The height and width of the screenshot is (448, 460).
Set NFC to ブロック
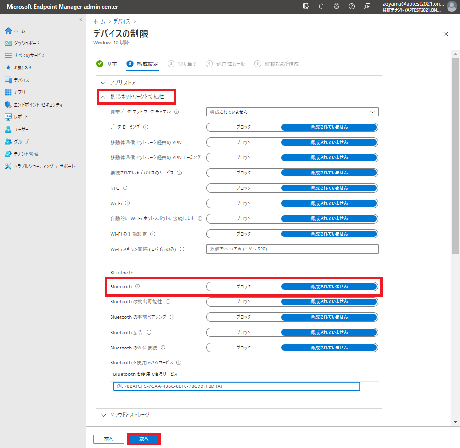point(244,188)
